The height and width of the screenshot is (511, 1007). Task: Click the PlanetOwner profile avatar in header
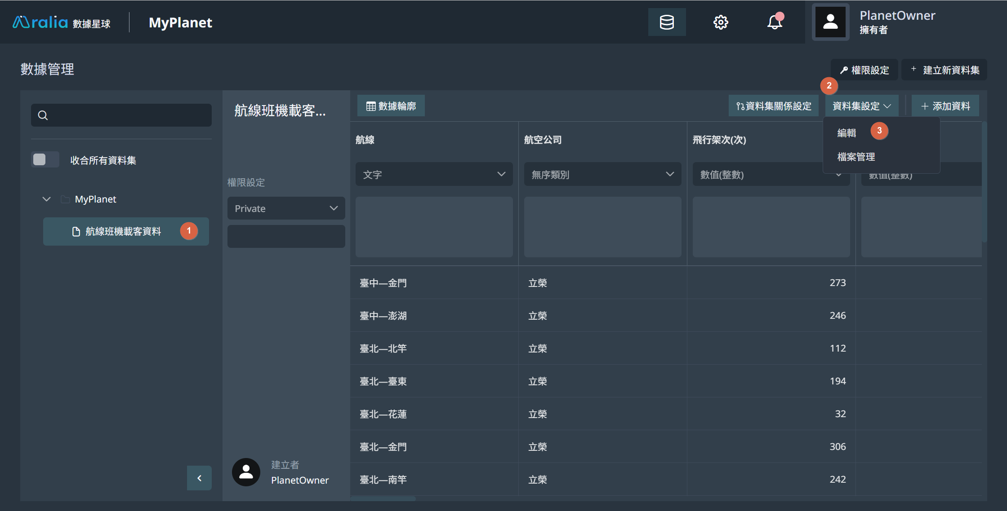pyautogui.click(x=830, y=22)
